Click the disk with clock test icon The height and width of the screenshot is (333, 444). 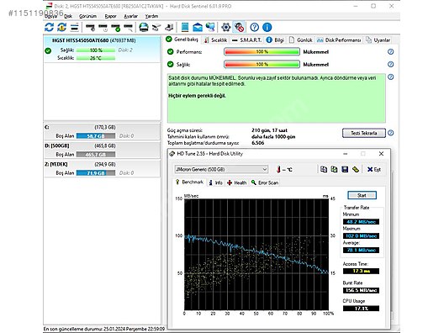(x=103, y=28)
